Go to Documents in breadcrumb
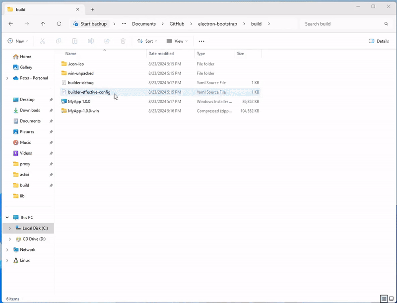397x303 pixels. (144, 24)
